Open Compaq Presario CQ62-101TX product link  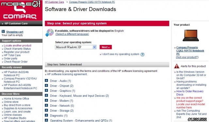[190, 51]
